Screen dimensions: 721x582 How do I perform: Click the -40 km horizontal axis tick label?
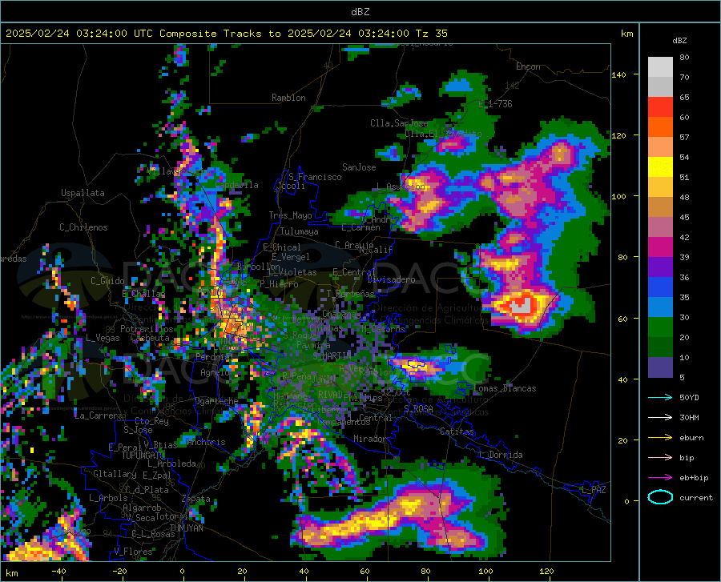coord(58,571)
